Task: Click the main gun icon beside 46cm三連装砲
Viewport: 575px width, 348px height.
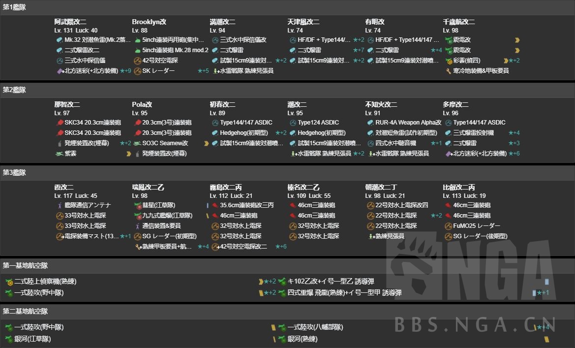Action: pos(293,205)
